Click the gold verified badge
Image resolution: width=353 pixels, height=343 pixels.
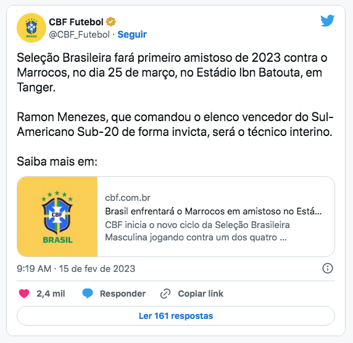[110, 22]
